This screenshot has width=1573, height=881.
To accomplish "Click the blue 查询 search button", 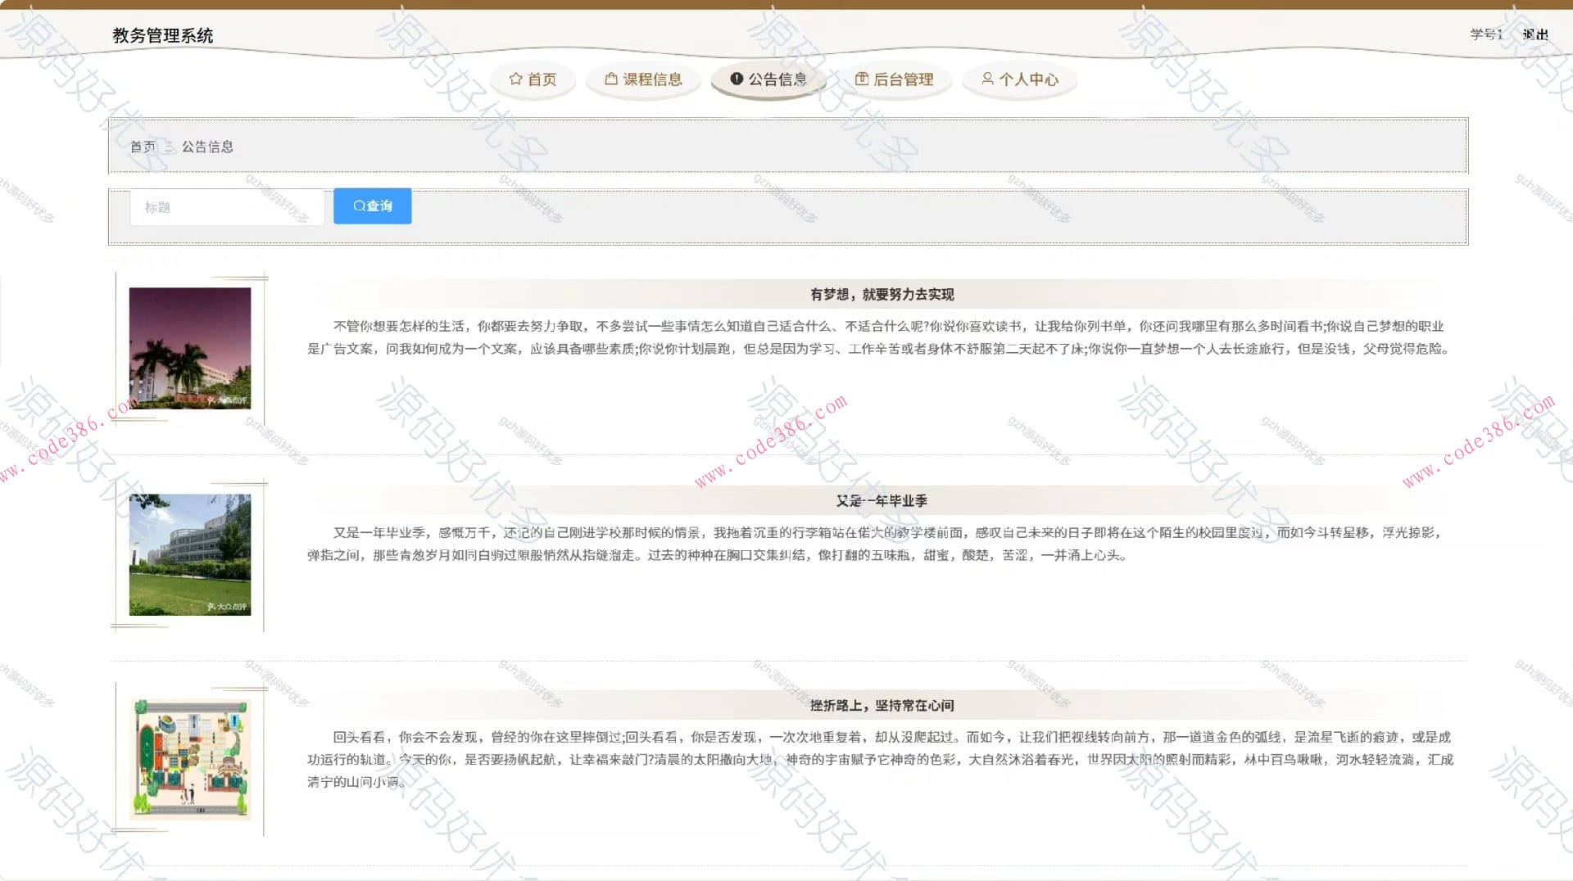I will [372, 206].
